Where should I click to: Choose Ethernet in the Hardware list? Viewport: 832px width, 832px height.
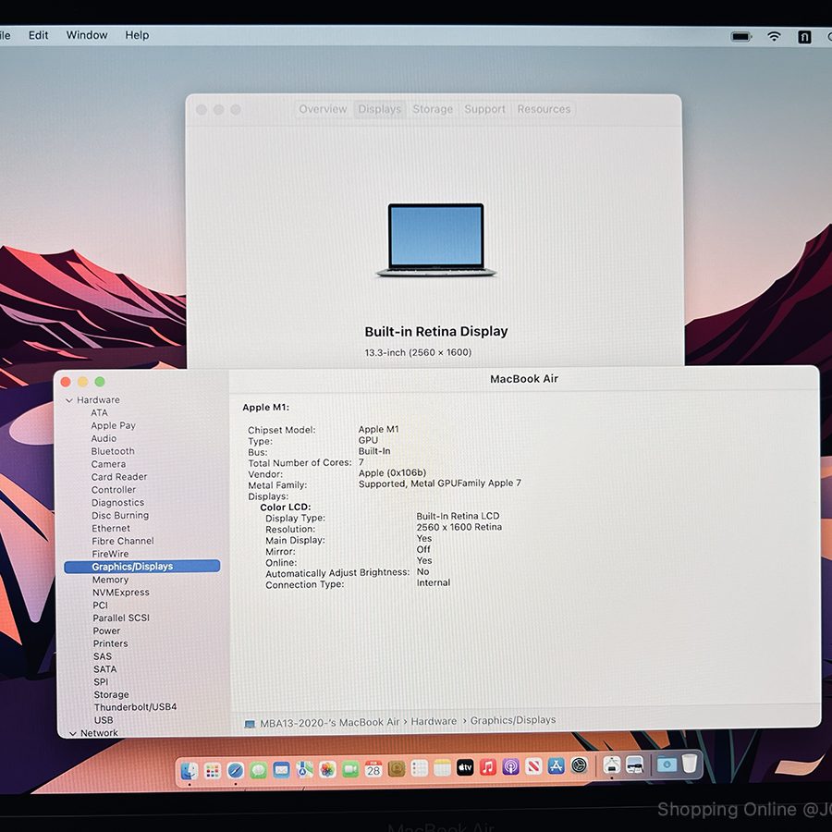(x=111, y=529)
